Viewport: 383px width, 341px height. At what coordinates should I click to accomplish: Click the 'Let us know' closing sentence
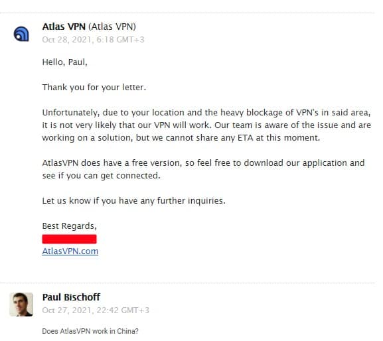[x=133, y=201]
